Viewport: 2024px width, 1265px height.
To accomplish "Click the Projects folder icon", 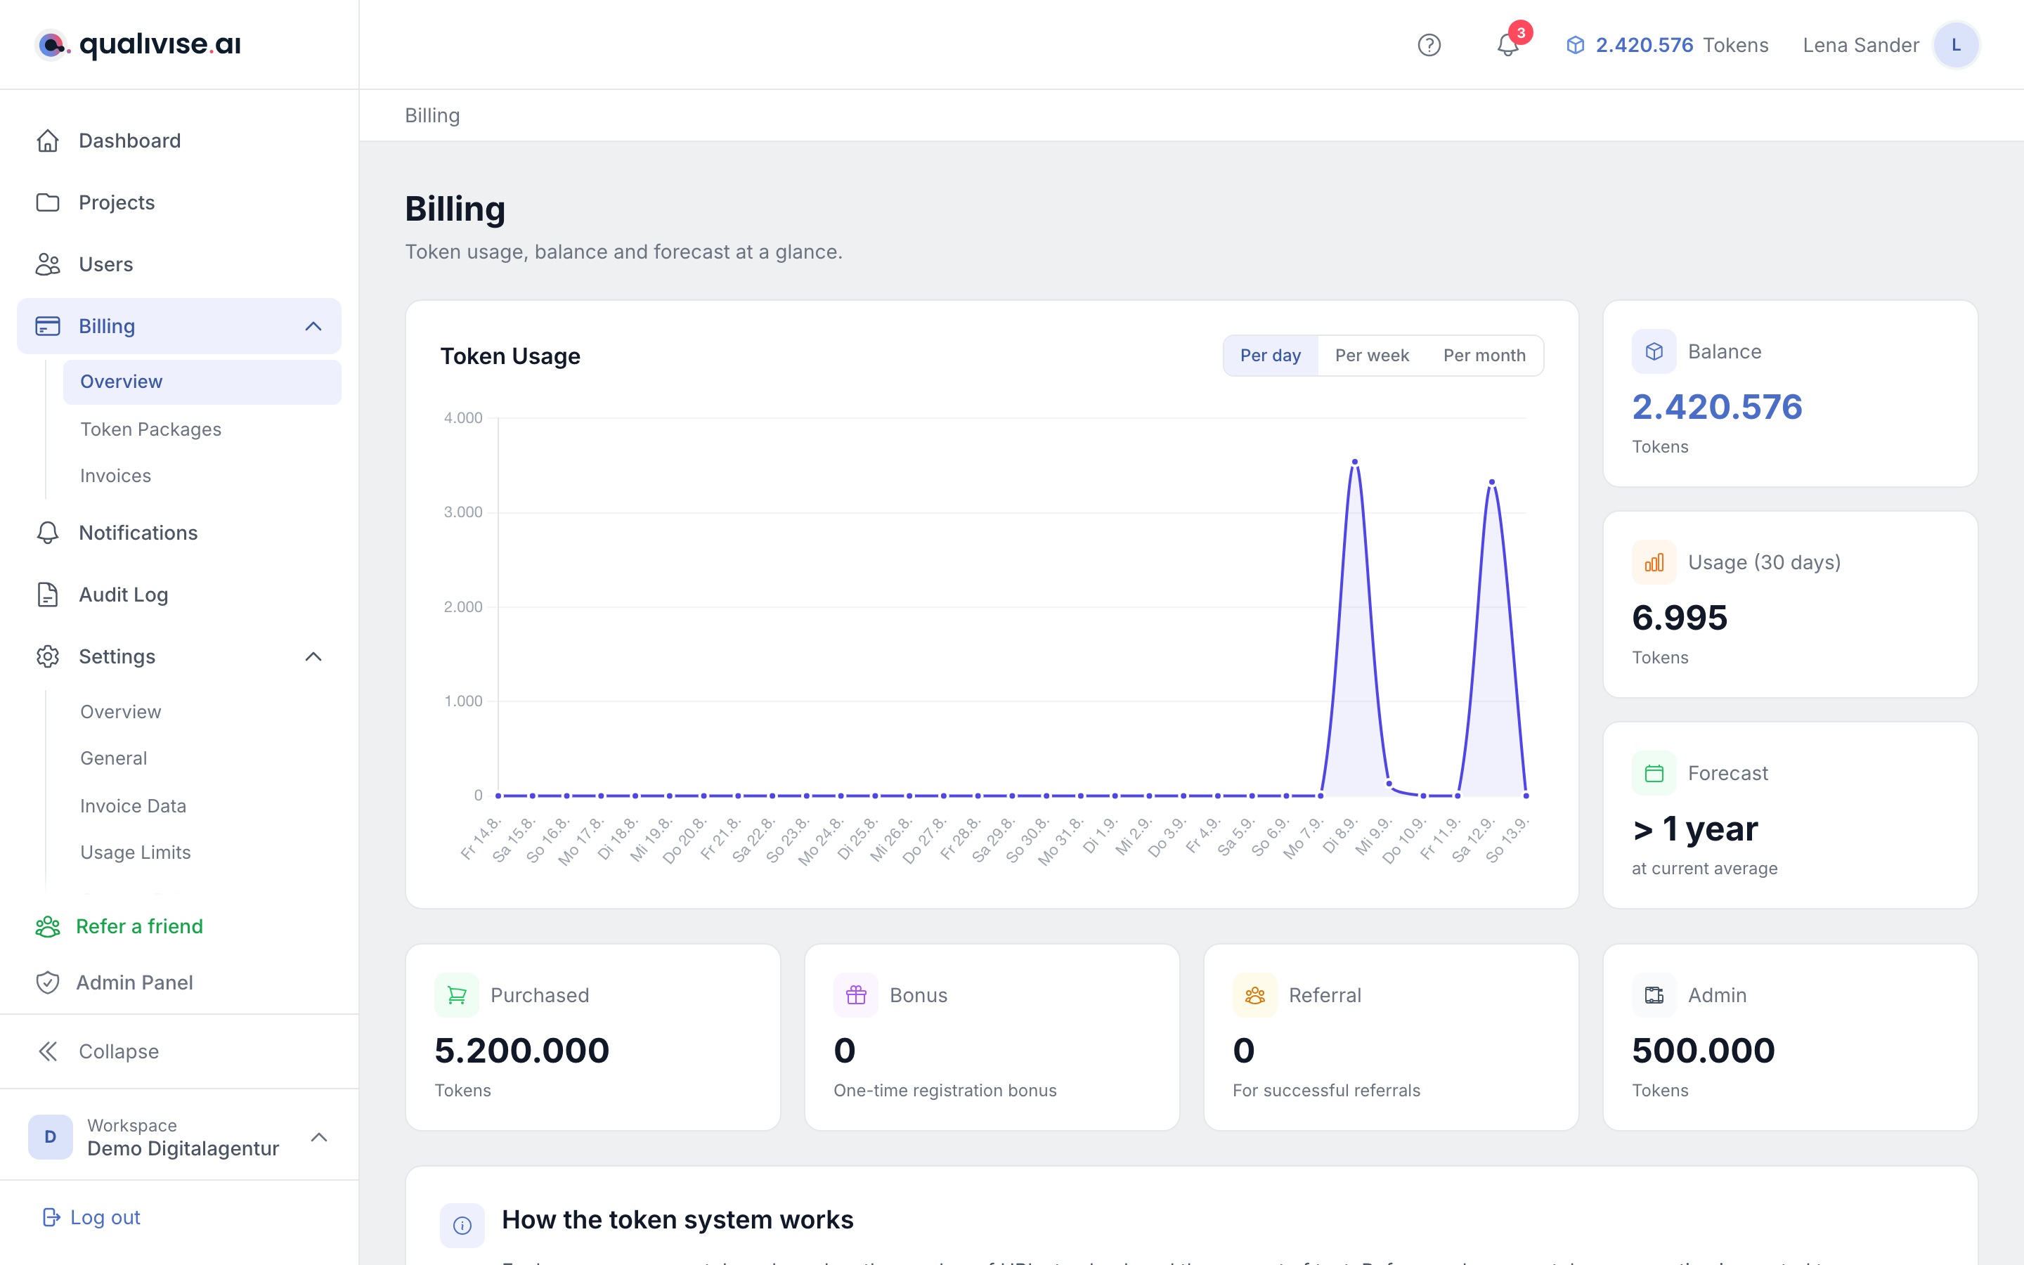I will coord(48,202).
